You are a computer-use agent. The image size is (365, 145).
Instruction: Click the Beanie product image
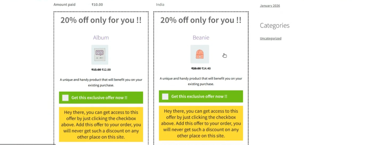tap(200, 54)
